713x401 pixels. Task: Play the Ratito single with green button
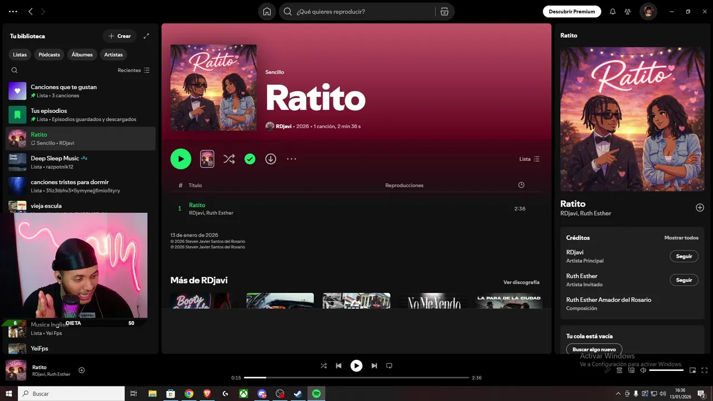tap(180, 159)
